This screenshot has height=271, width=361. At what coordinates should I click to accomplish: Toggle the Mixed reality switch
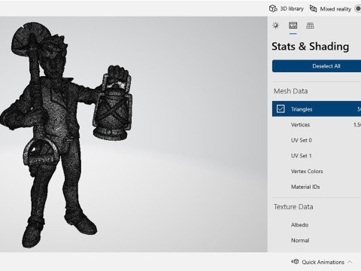(x=358, y=9)
